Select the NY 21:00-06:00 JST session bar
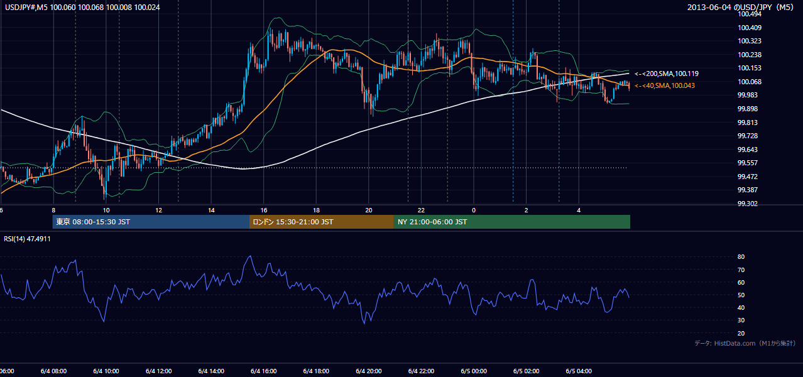Image resolution: width=803 pixels, height=377 pixels. pyautogui.click(x=512, y=222)
